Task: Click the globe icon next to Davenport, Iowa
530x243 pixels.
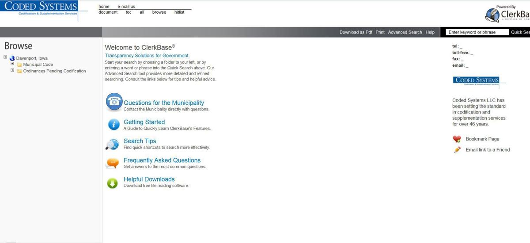Action: point(12,58)
